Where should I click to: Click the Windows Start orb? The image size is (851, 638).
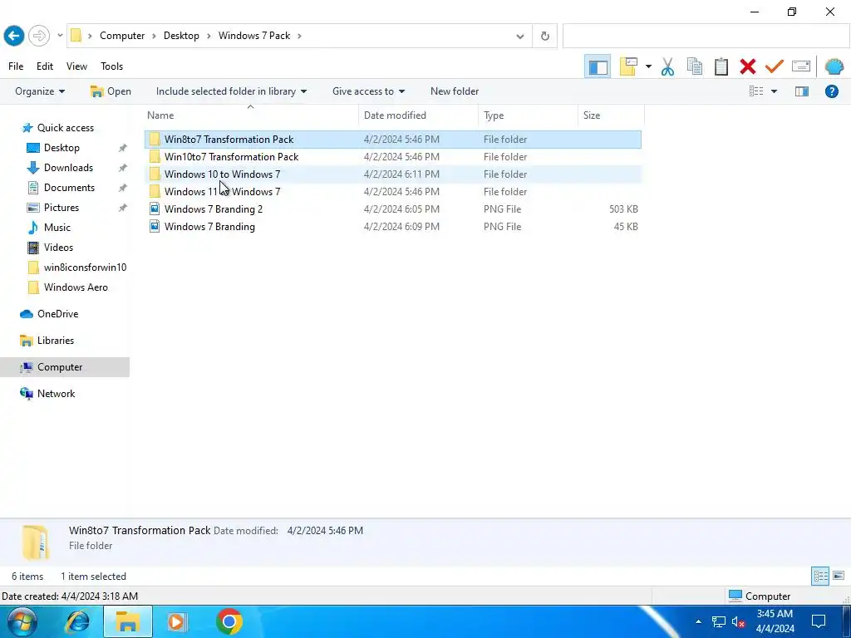point(22,621)
